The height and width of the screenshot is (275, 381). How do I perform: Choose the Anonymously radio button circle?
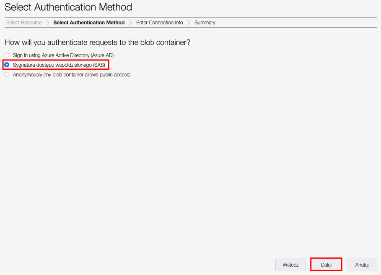pos(7,74)
